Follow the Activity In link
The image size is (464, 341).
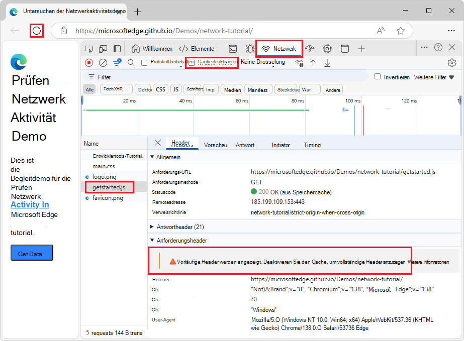click(30, 205)
